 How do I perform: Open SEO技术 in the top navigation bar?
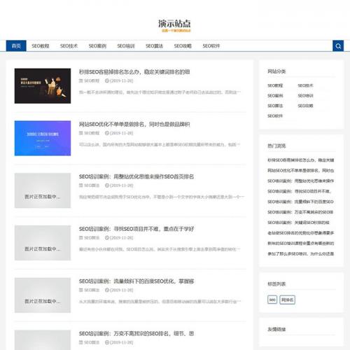pos(69,46)
